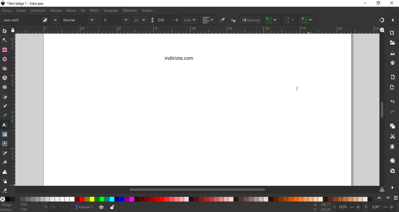399x212 pixels.
Task: Click the Duplicate objects icon
Action: 393,126
